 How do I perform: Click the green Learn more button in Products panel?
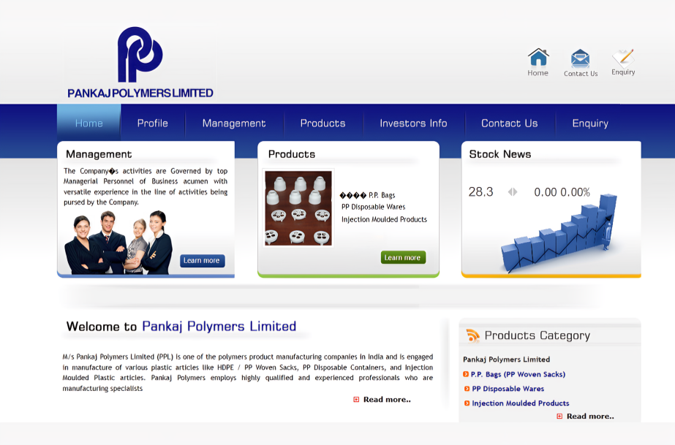(402, 257)
